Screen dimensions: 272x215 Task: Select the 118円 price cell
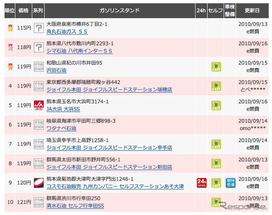click(x=24, y=47)
